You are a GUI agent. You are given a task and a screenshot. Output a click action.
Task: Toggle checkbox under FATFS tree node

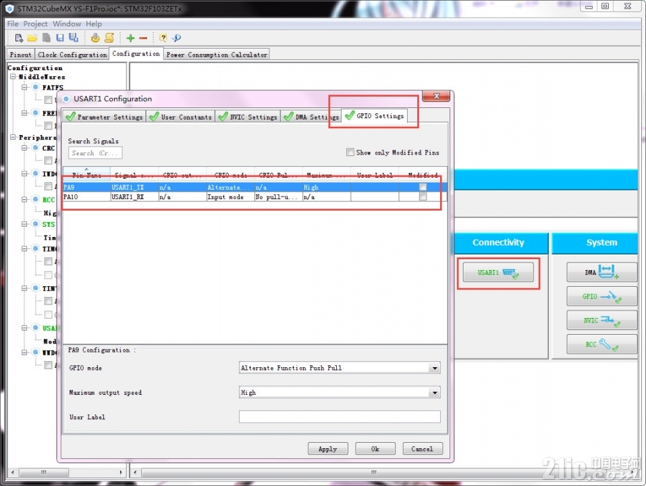tap(48, 100)
